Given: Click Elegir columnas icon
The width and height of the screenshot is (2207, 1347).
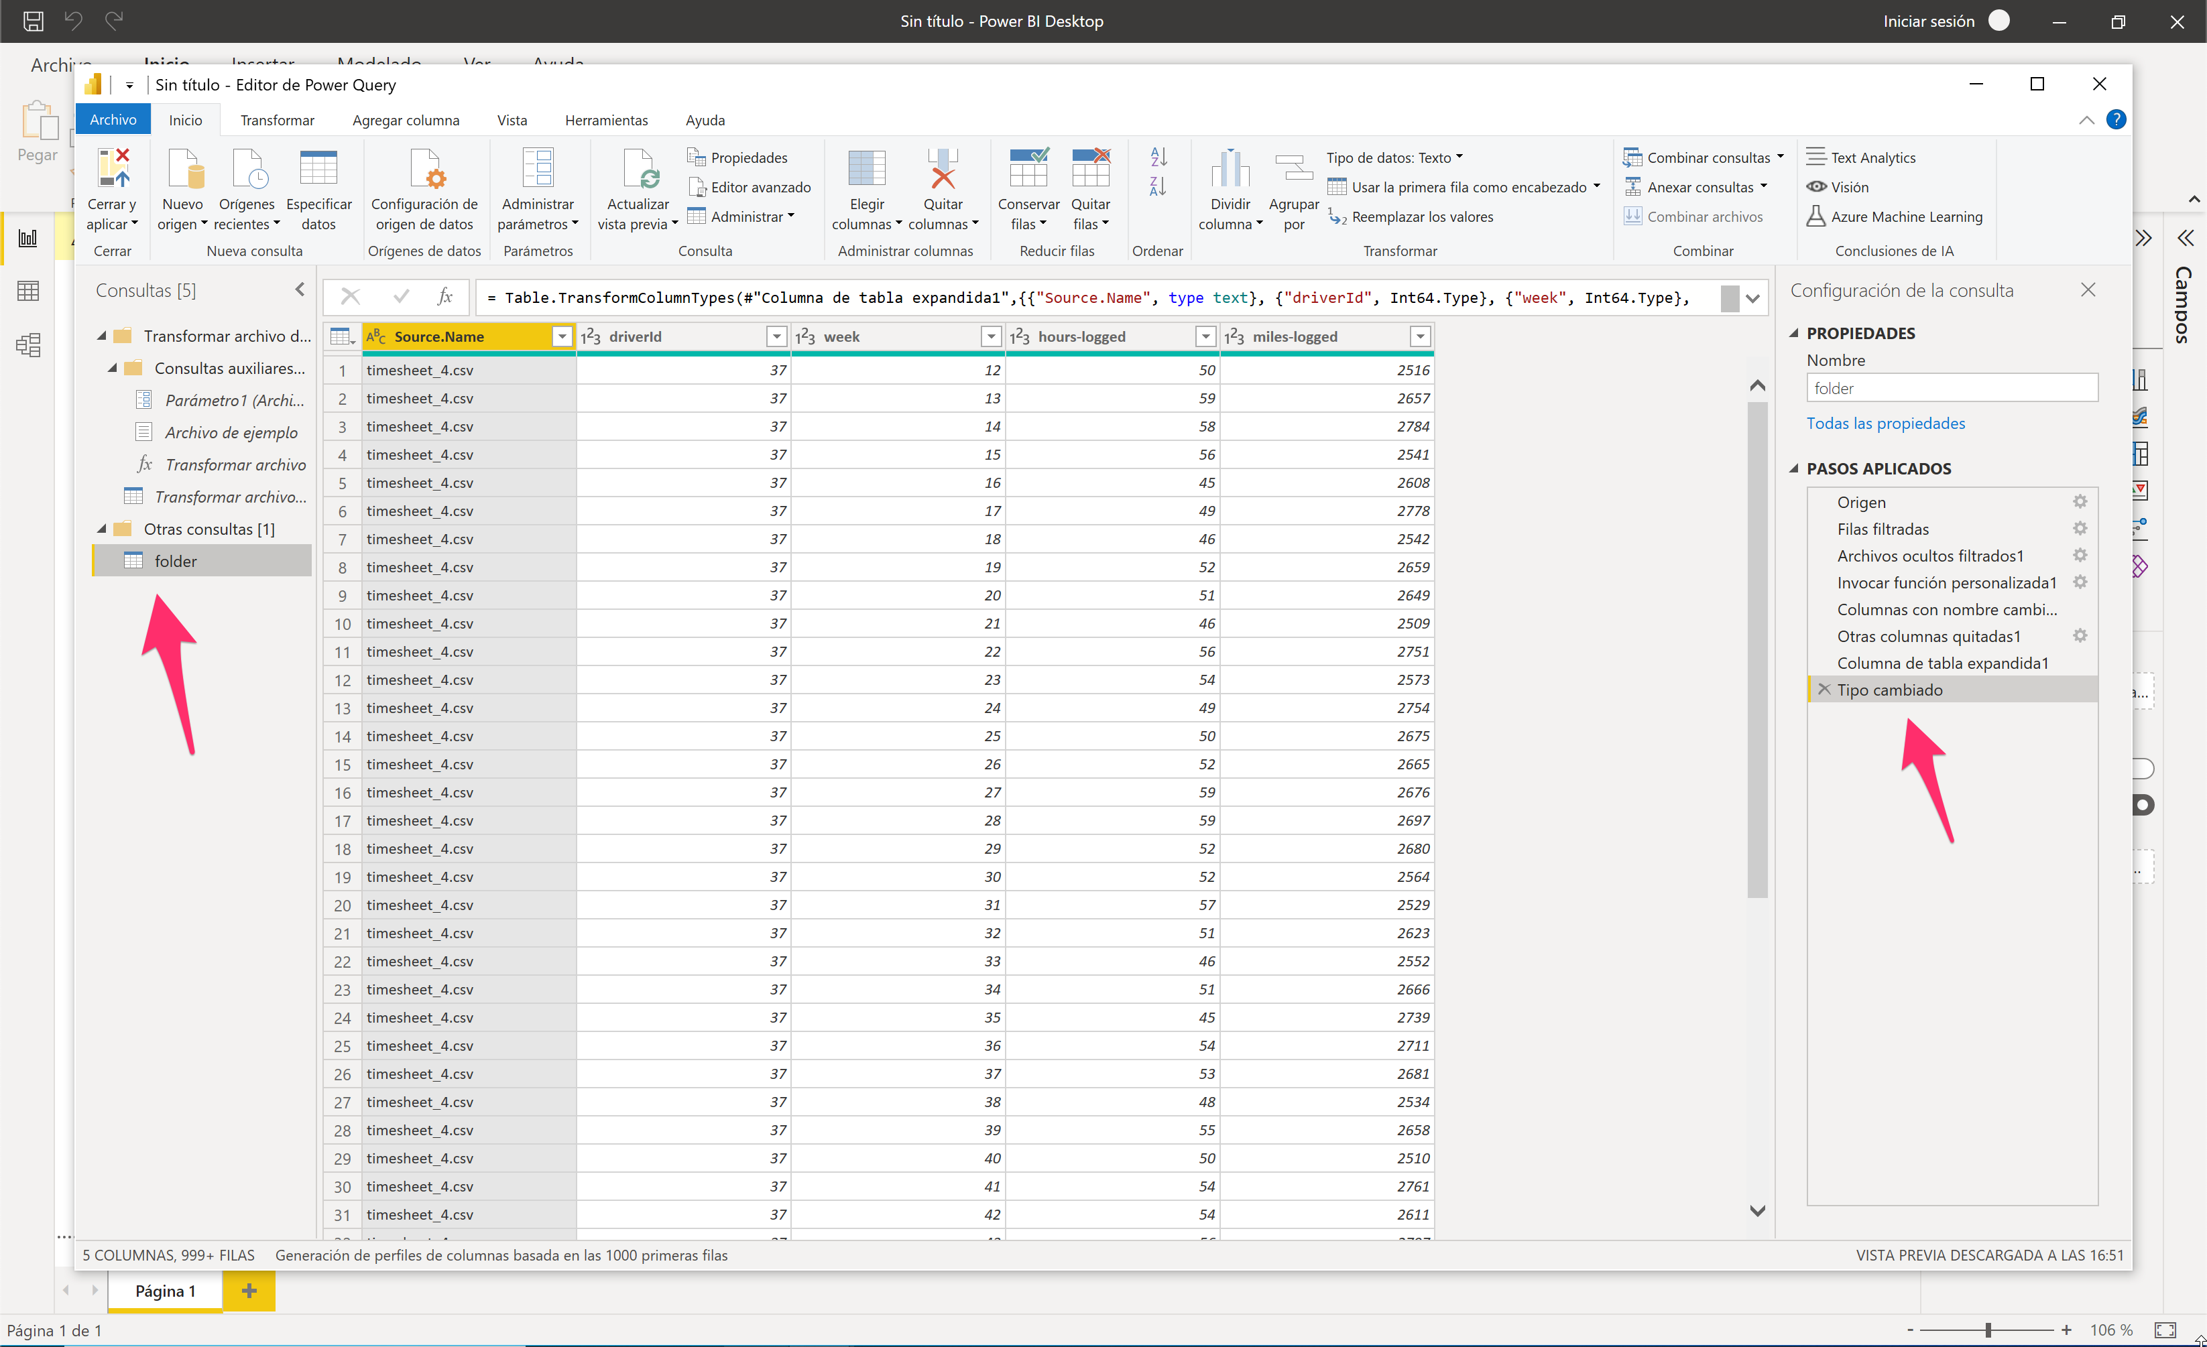Looking at the screenshot, I should point(866,168).
